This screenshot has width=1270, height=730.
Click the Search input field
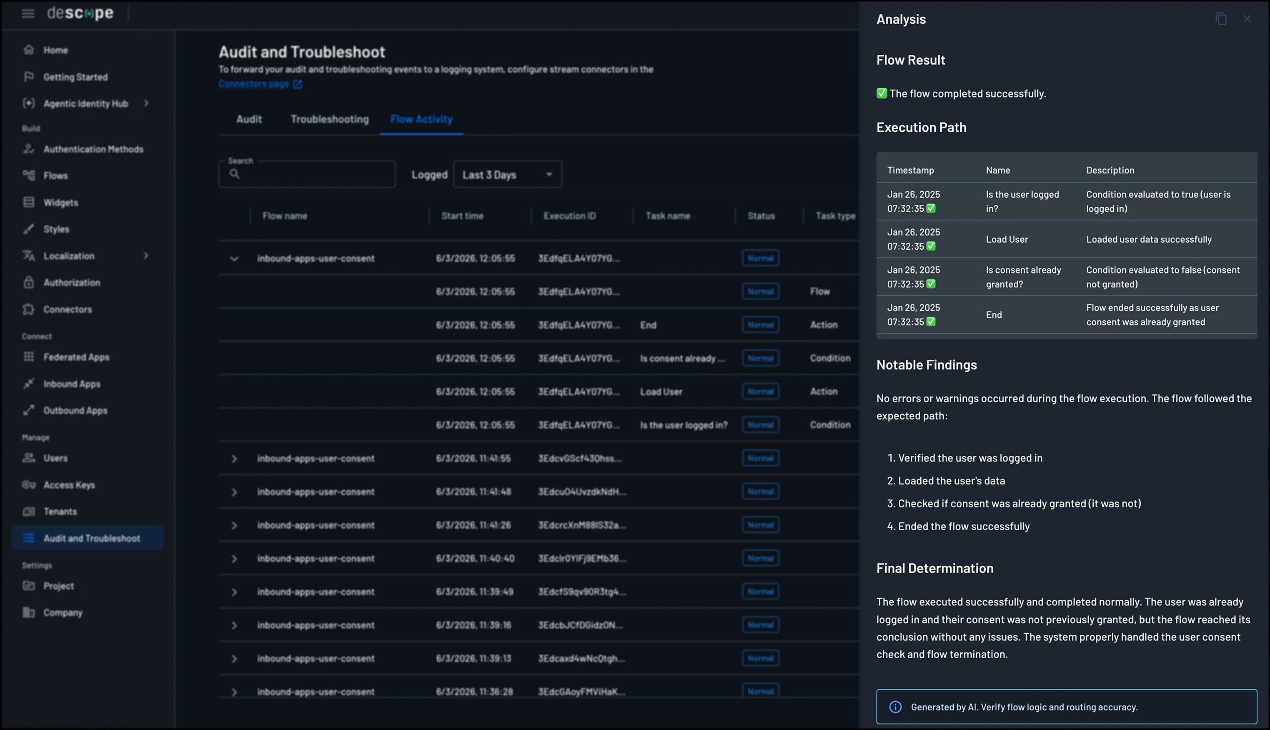[x=307, y=174]
